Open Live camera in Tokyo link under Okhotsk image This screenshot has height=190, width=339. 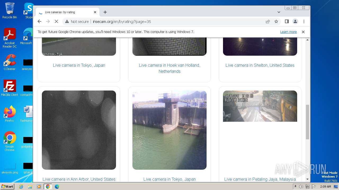pyautogui.click(x=79, y=65)
